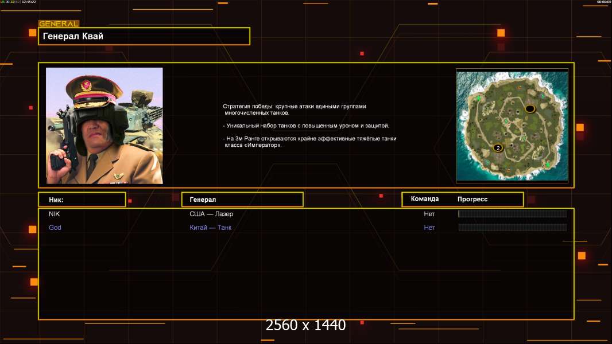Click the numbered start position 2 on the map
The image size is (612, 344).
498,148
